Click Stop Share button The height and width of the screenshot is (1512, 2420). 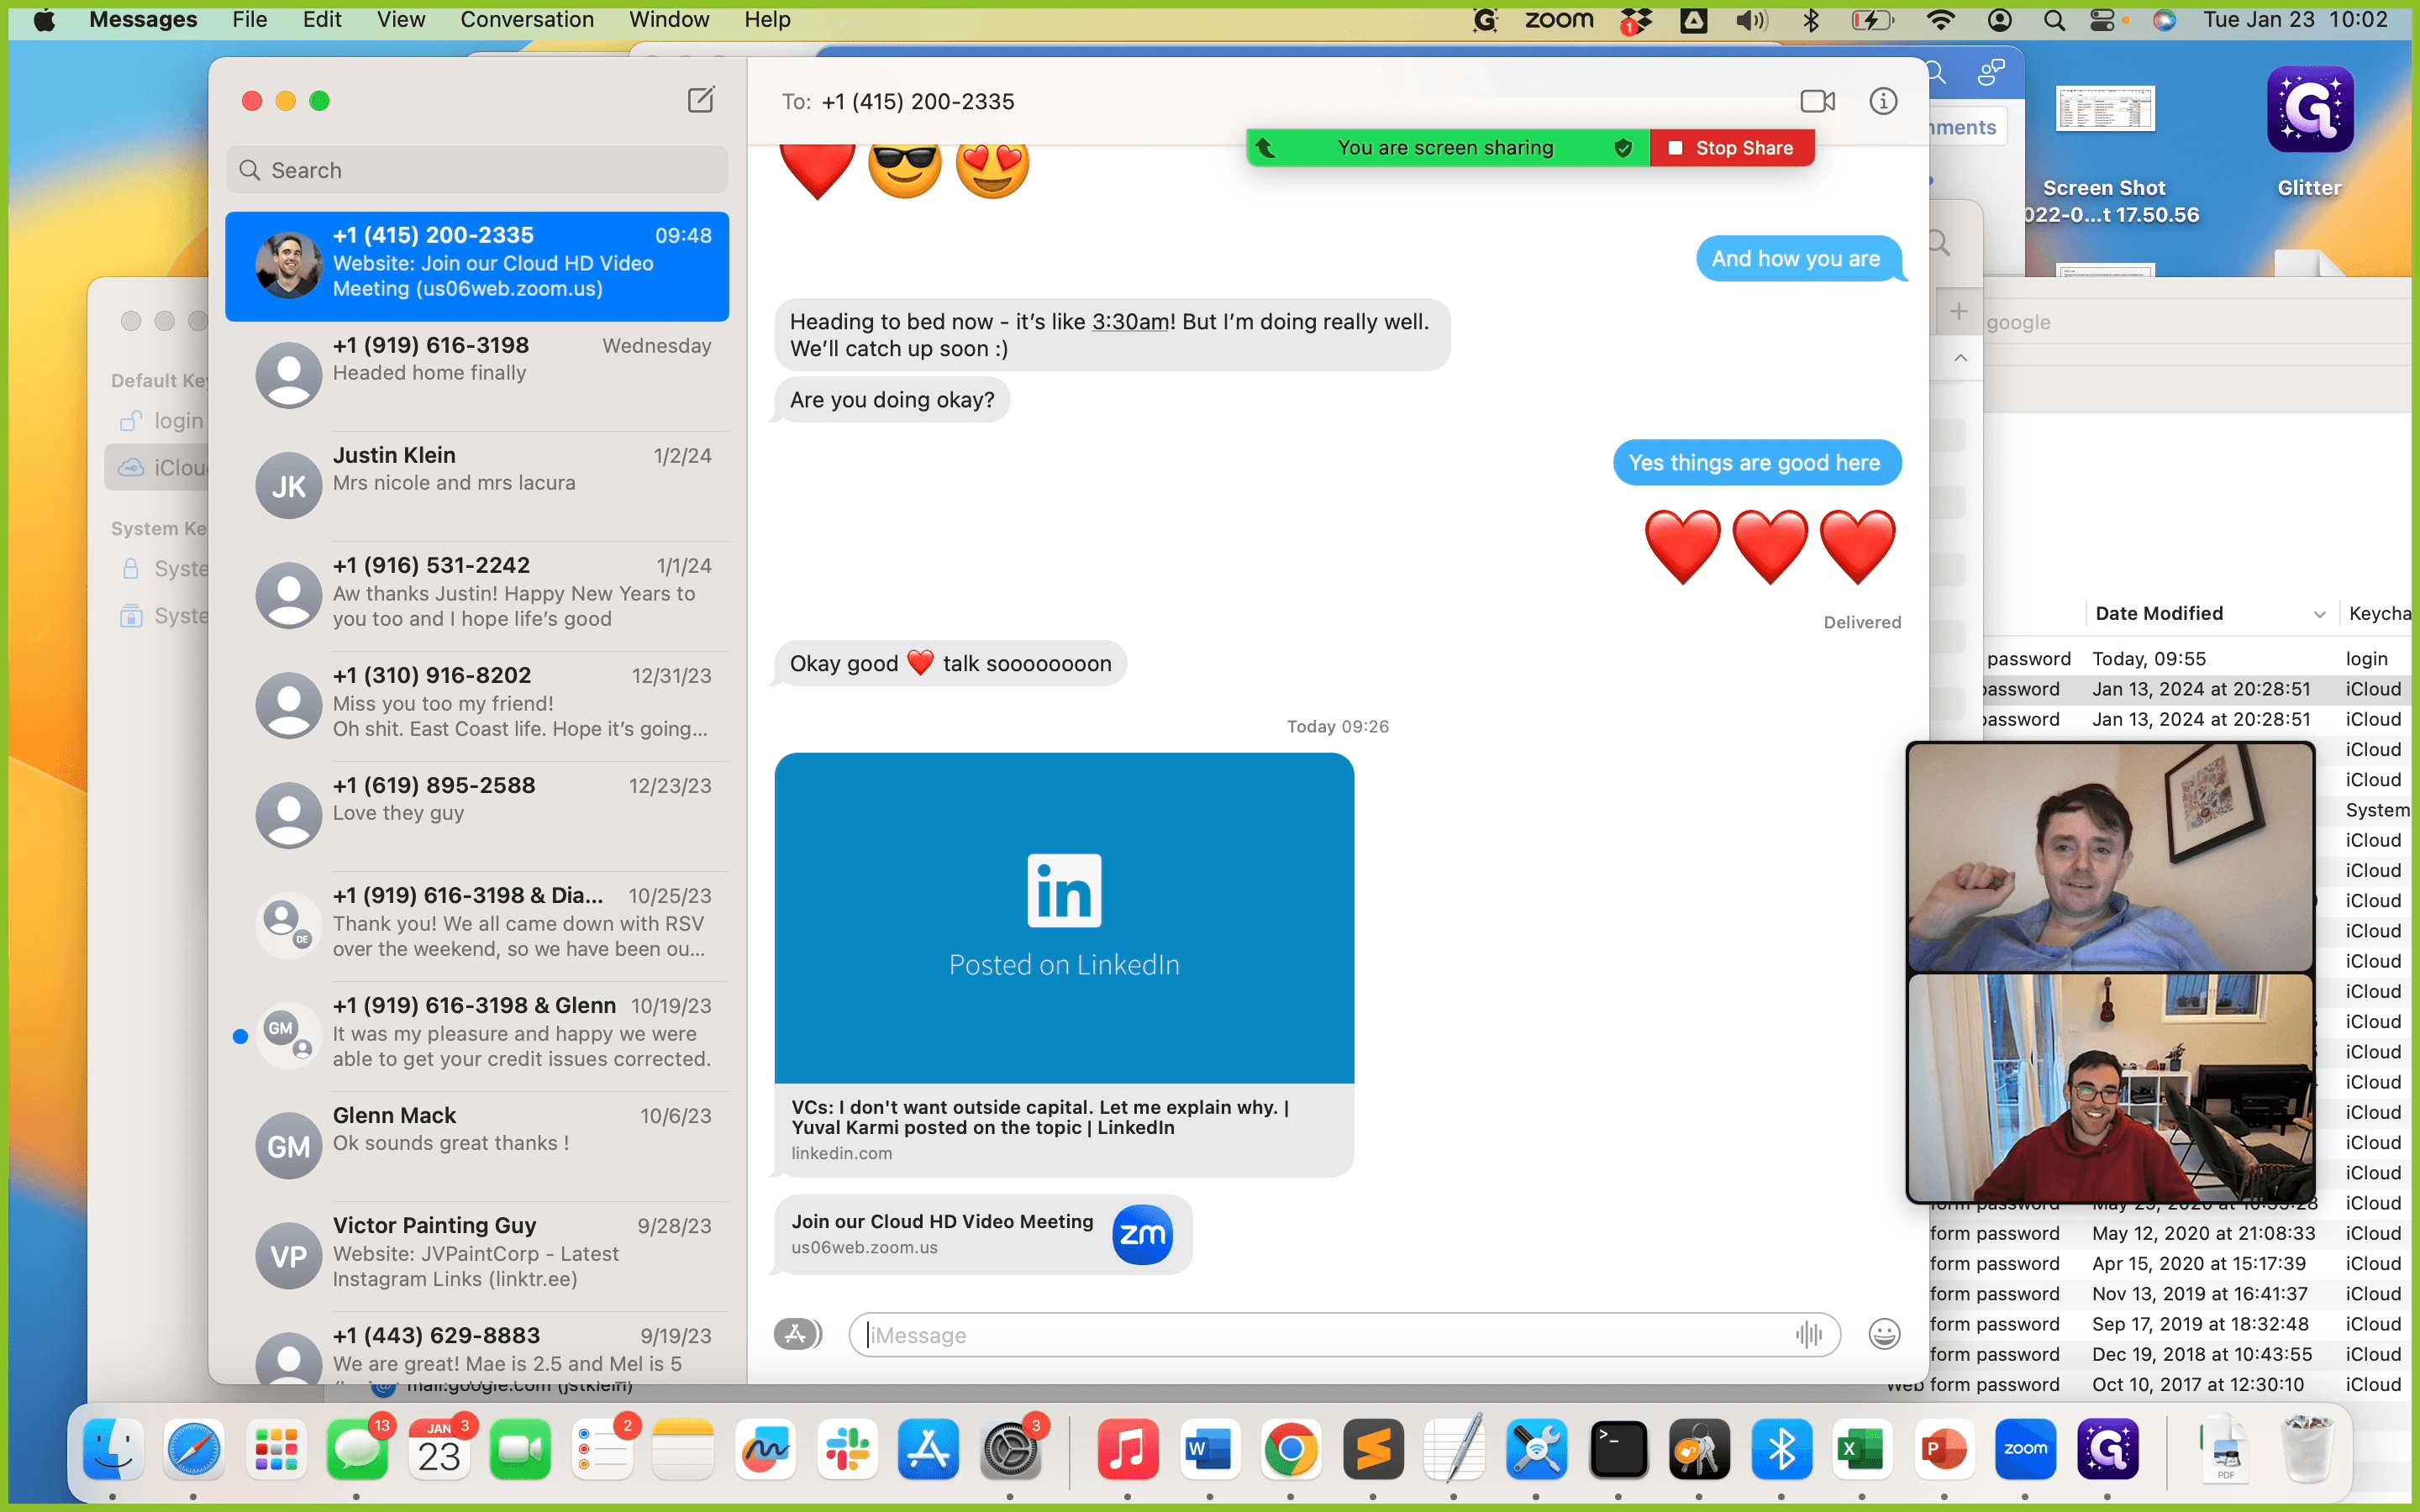click(x=1732, y=148)
